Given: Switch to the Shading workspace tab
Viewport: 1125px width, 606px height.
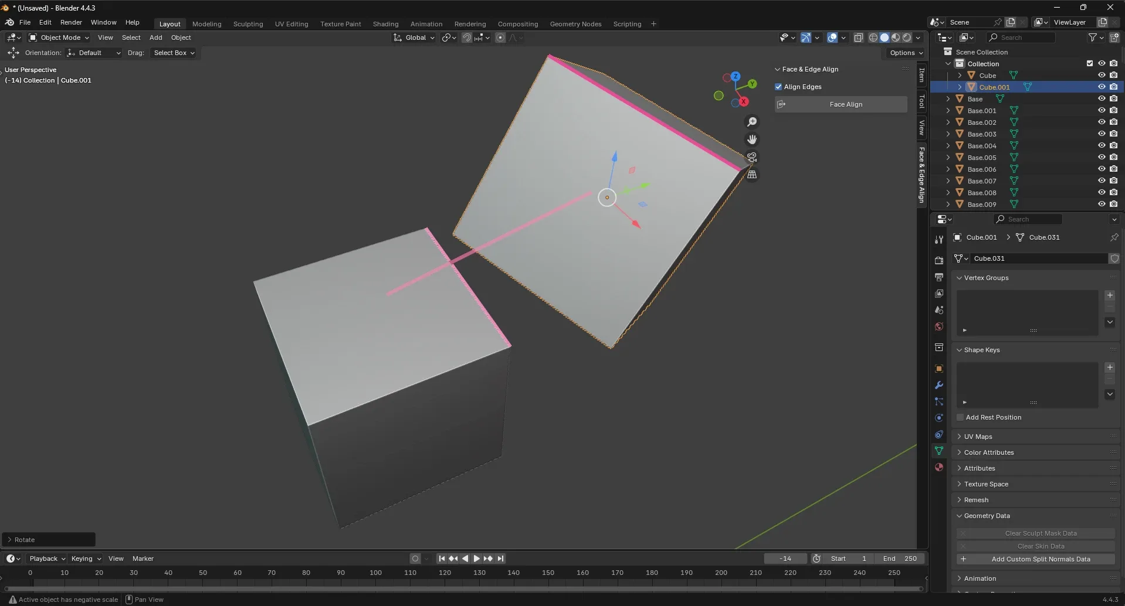Looking at the screenshot, I should pos(385,24).
